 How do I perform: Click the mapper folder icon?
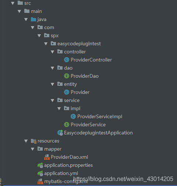[40, 149]
